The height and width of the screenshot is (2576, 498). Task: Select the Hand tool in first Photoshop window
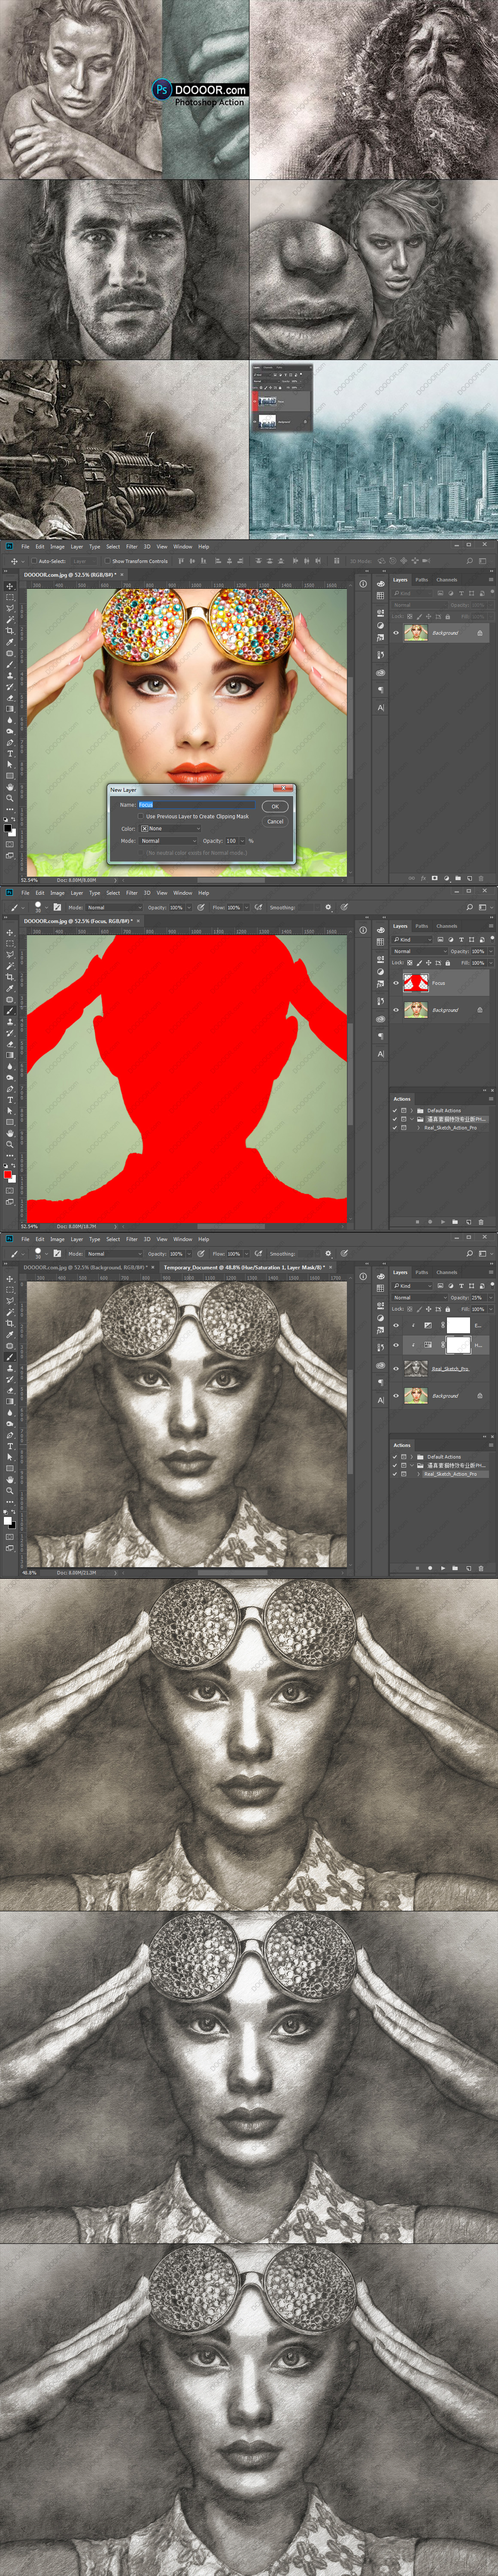pos(10,786)
